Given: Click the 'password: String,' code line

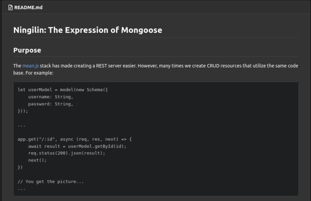Looking at the screenshot, I should coord(50,104).
